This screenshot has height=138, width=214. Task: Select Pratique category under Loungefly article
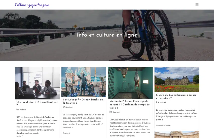click(69, 107)
